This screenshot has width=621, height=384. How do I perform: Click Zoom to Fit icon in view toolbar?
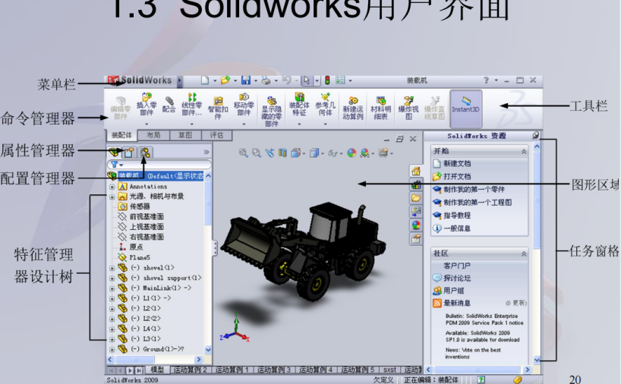pos(244,153)
